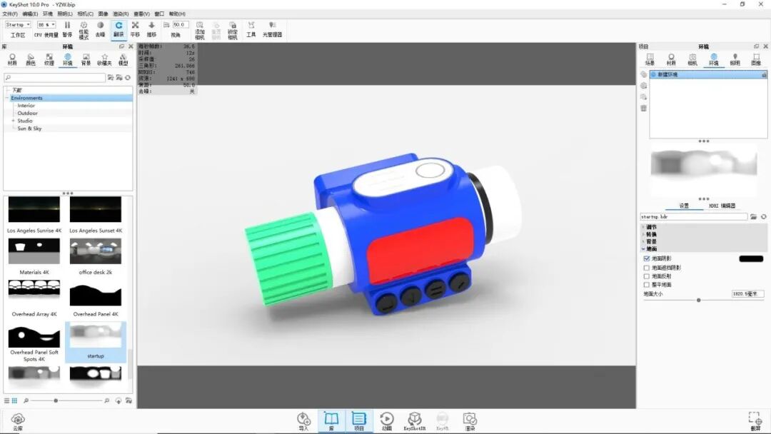The width and height of the screenshot is (771, 434).
Task: Click the 暂停 (Pause) button
Action: point(68,25)
